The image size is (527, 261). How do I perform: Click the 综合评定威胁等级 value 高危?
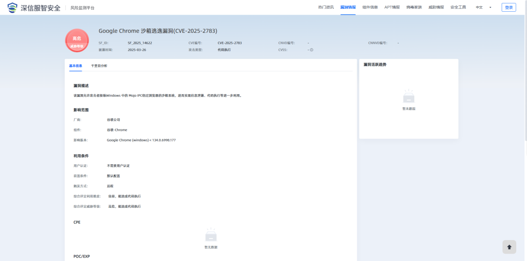(124, 206)
